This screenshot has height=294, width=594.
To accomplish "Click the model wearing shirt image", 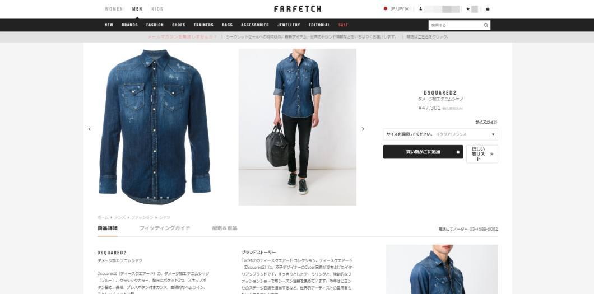I will pyautogui.click(x=298, y=127).
